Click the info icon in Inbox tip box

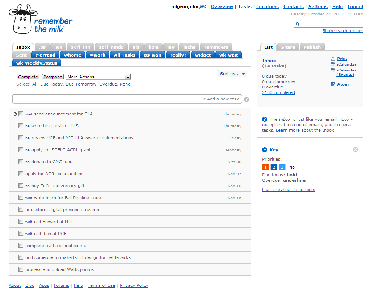(265, 119)
